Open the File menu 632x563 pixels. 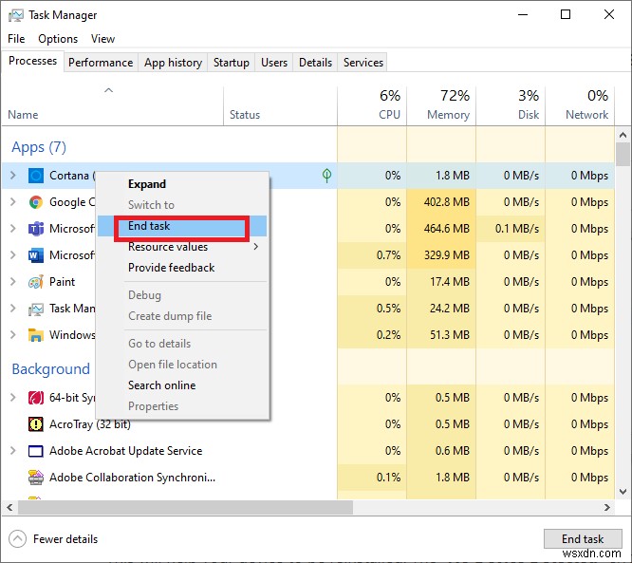[16, 39]
